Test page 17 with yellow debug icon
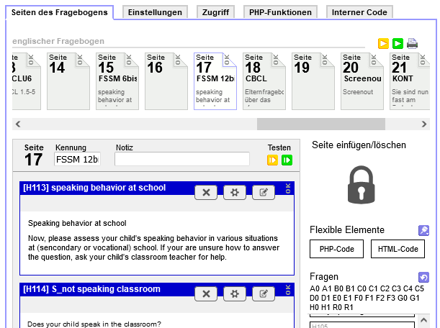This screenshot has width=440, height=328. [272, 160]
